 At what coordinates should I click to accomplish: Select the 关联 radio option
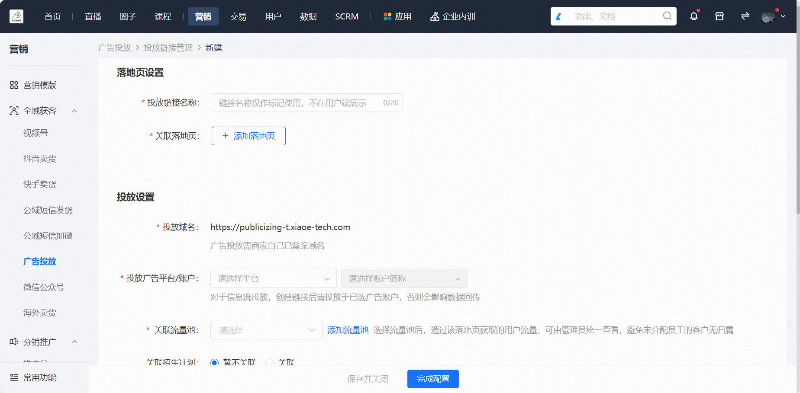(269, 362)
